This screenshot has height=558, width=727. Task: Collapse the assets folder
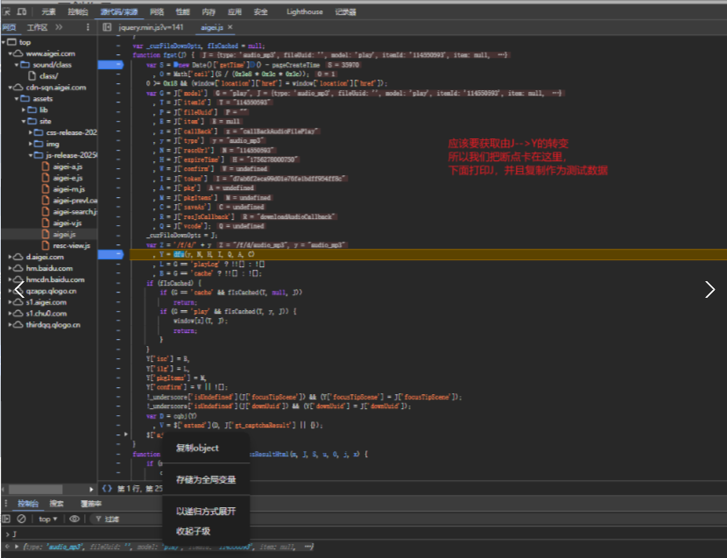click(x=17, y=99)
